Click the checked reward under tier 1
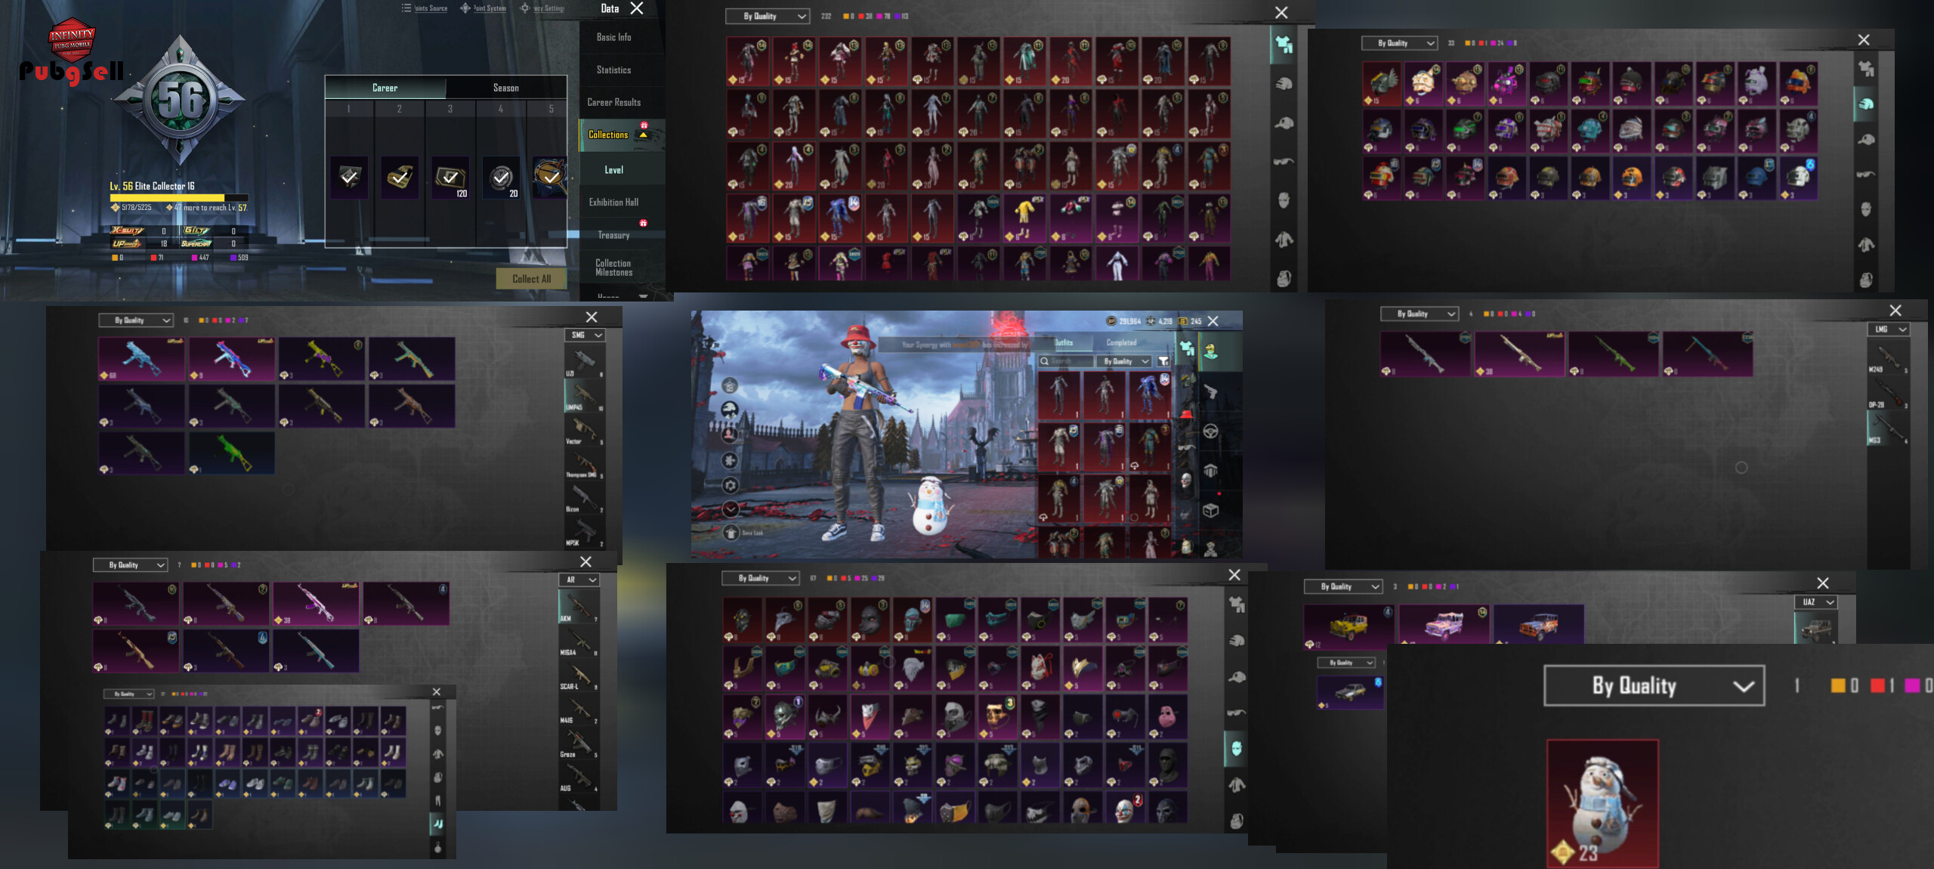Image resolution: width=1934 pixels, height=869 pixels. [349, 178]
